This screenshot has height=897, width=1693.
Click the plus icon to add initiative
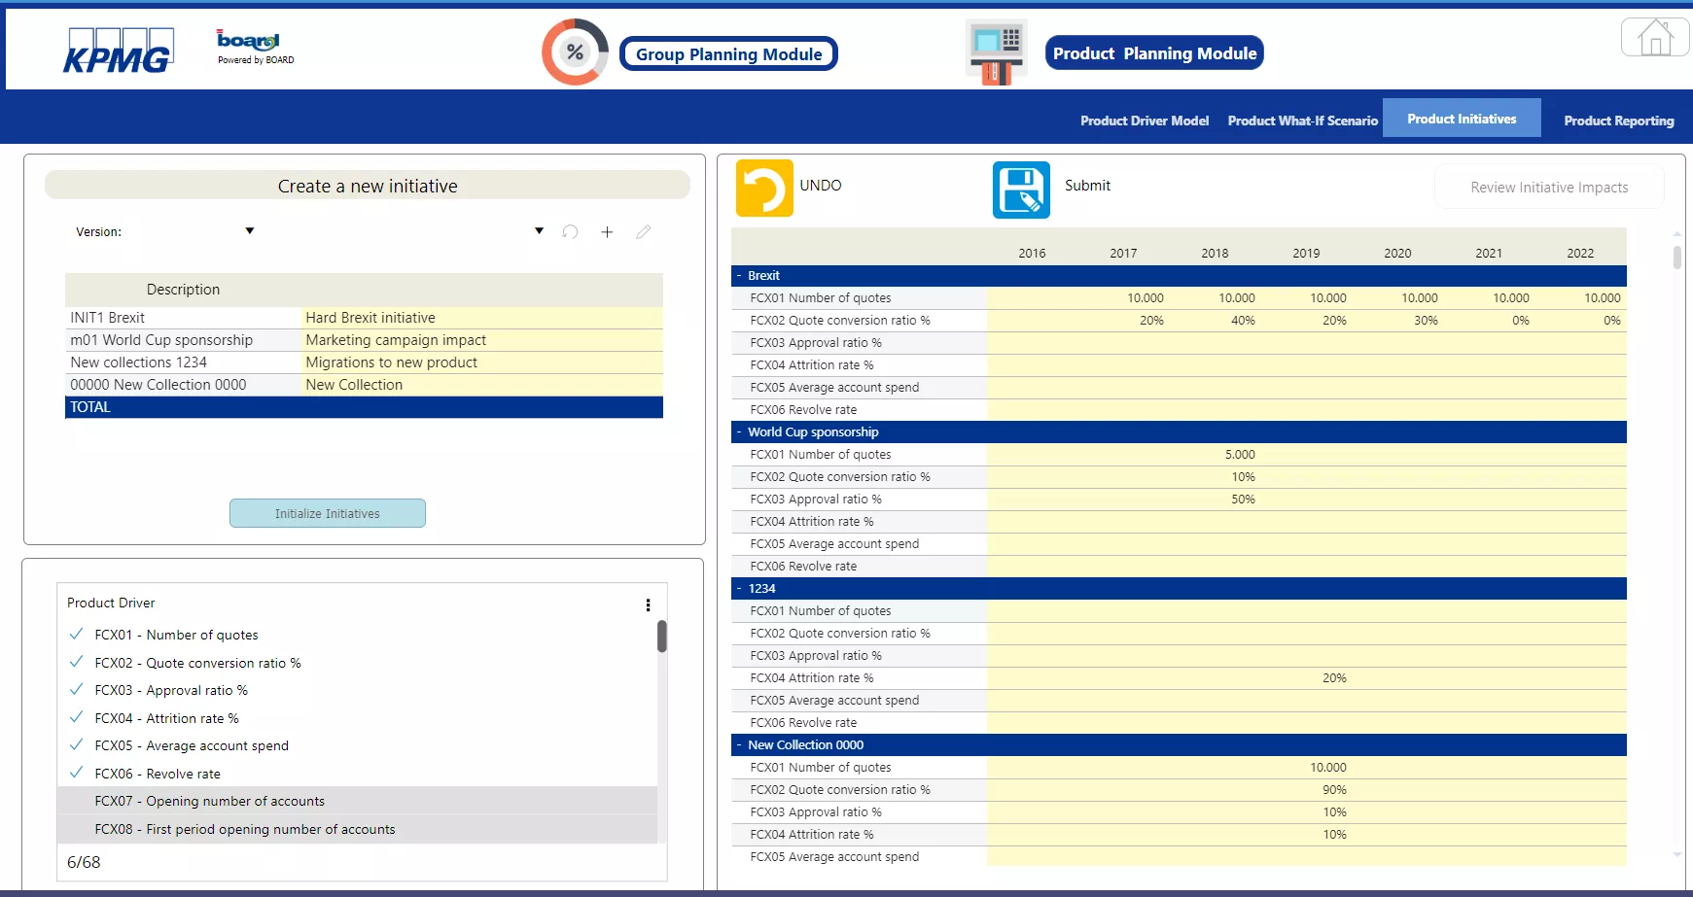pos(607,232)
